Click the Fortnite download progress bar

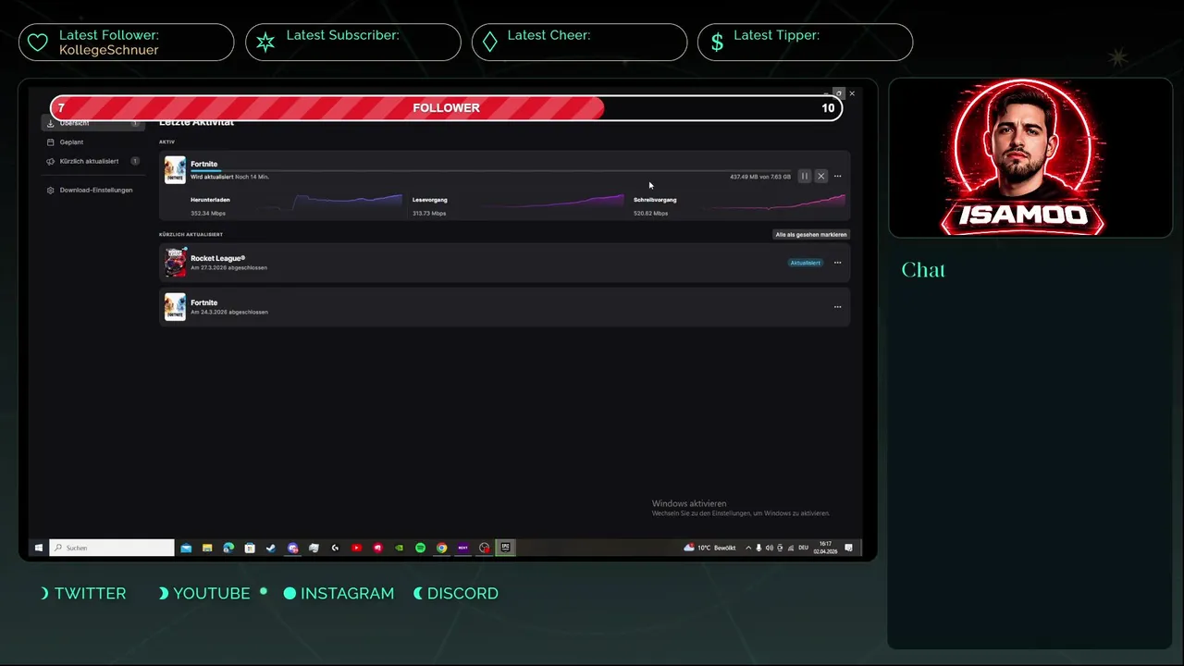click(490, 170)
